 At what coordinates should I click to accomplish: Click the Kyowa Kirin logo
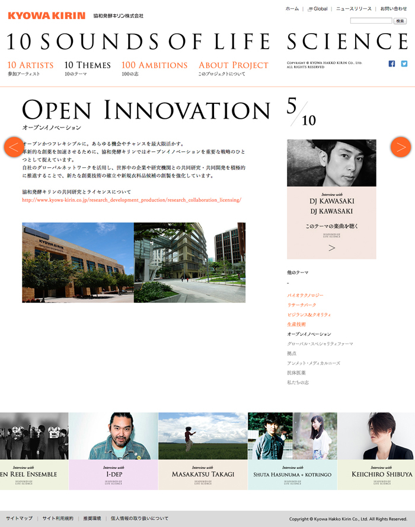click(46, 15)
